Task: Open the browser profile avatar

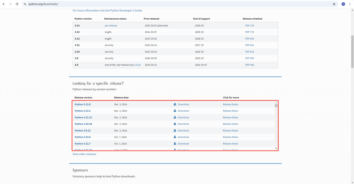Action: click(343, 4)
